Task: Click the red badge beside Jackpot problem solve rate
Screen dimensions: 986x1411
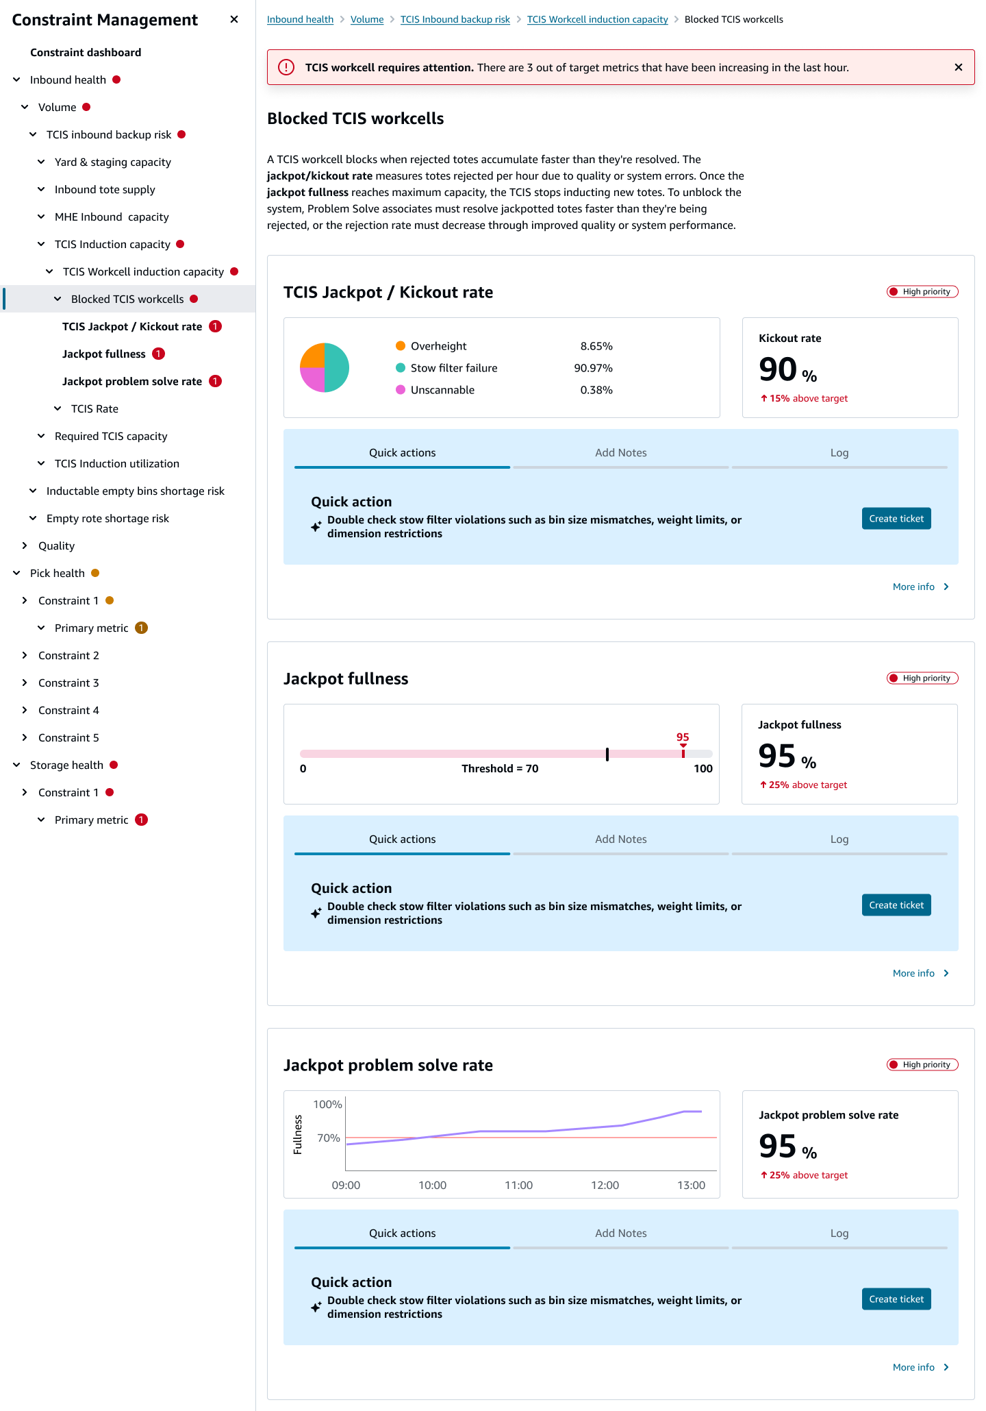Action: tap(215, 381)
